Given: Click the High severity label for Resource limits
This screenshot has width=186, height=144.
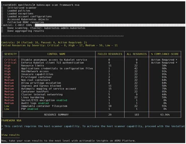Looking at the screenshot, I should pos(7,66).
